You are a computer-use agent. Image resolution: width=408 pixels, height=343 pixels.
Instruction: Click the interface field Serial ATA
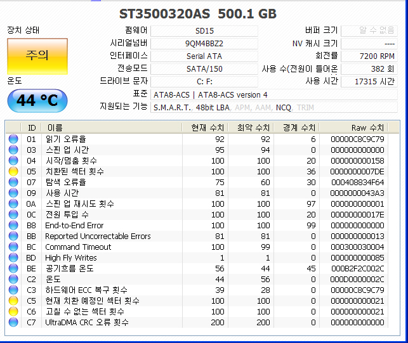pyautogui.click(x=204, y=56)
